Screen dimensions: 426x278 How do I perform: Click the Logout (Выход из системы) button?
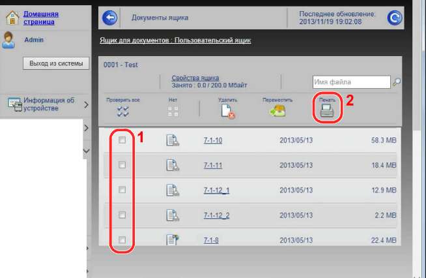(56, 63)
